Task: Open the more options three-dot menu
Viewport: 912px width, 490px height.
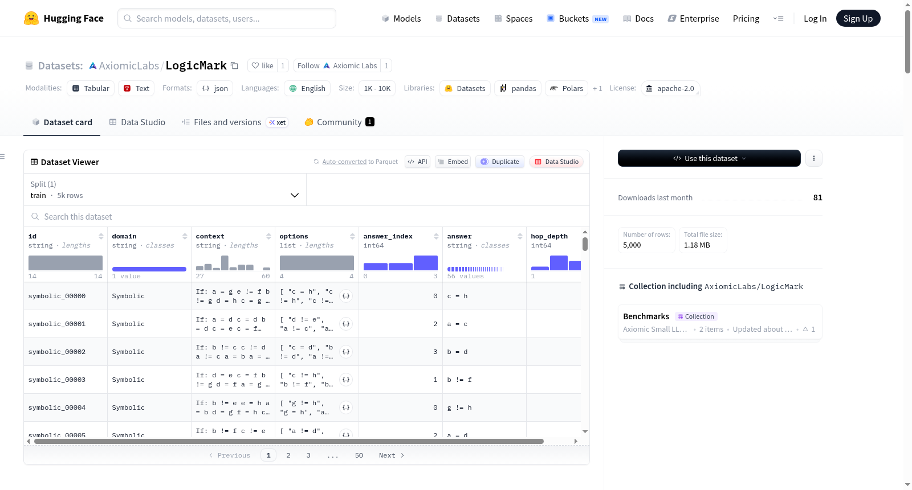Action: click(814, 158)
